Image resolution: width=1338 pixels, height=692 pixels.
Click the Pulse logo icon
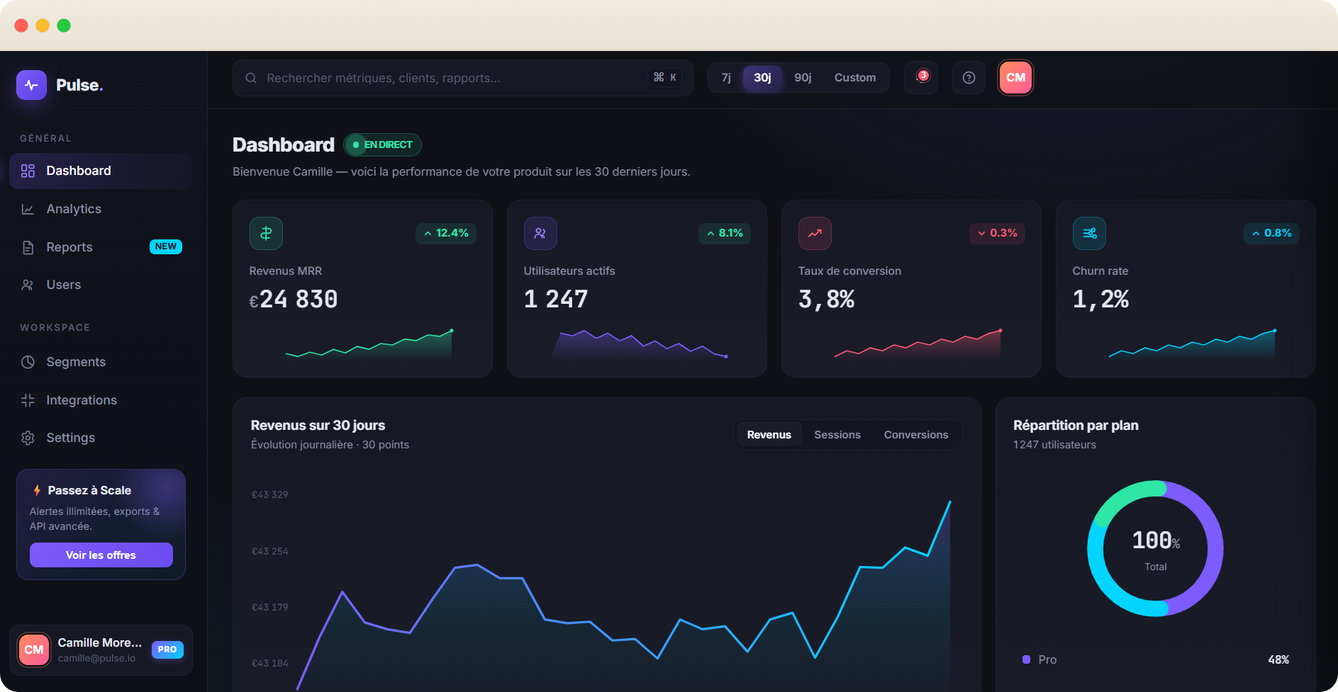tap(31, 85)
